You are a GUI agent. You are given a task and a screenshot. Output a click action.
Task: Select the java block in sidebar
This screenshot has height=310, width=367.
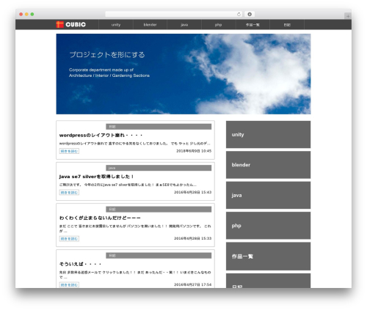(x=268, y=195)
